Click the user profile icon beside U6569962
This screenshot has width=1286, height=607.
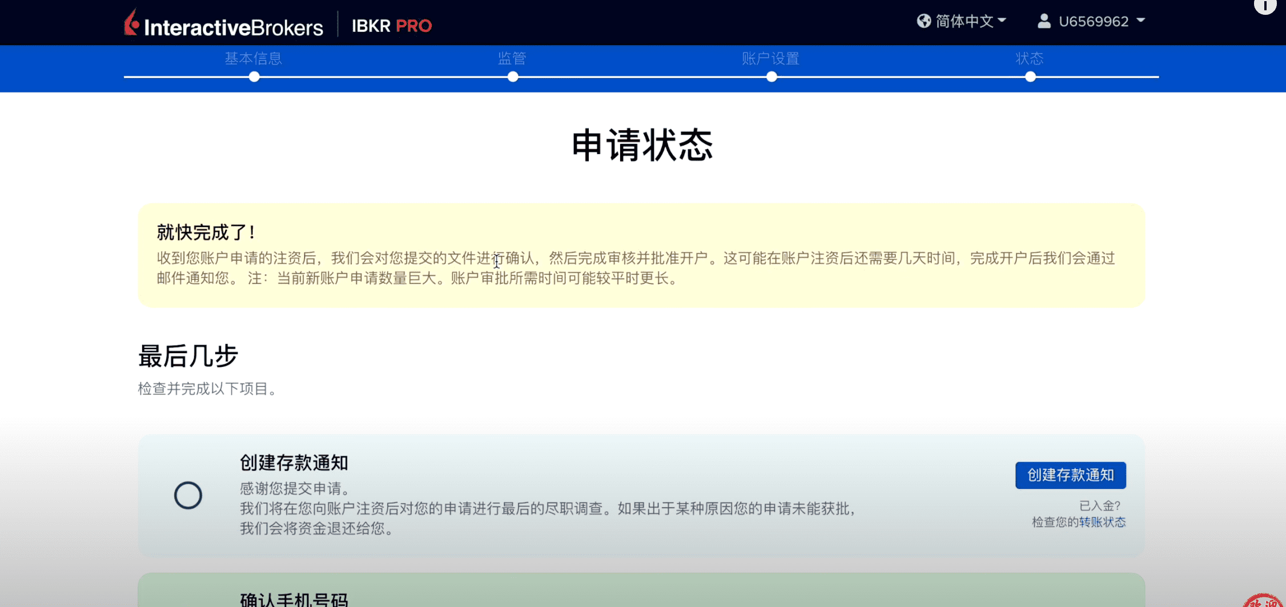1043,21
